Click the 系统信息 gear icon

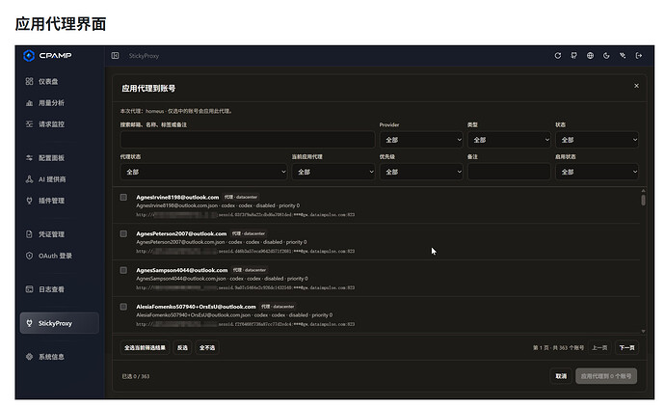[29, 357]
